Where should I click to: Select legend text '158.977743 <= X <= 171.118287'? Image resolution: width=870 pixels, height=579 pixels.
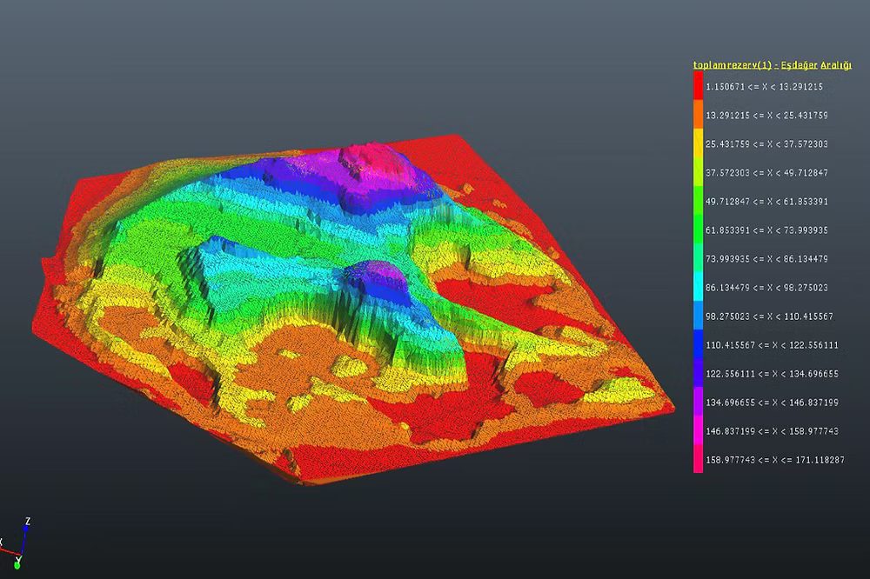[x=774, y=460]
